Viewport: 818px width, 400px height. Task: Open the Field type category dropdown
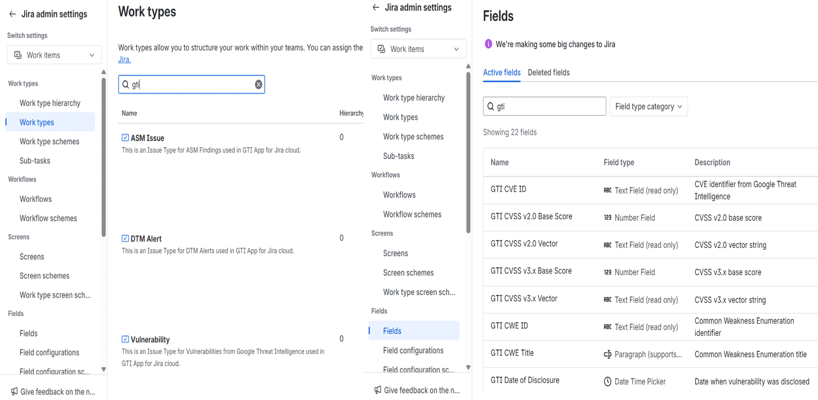648,106
